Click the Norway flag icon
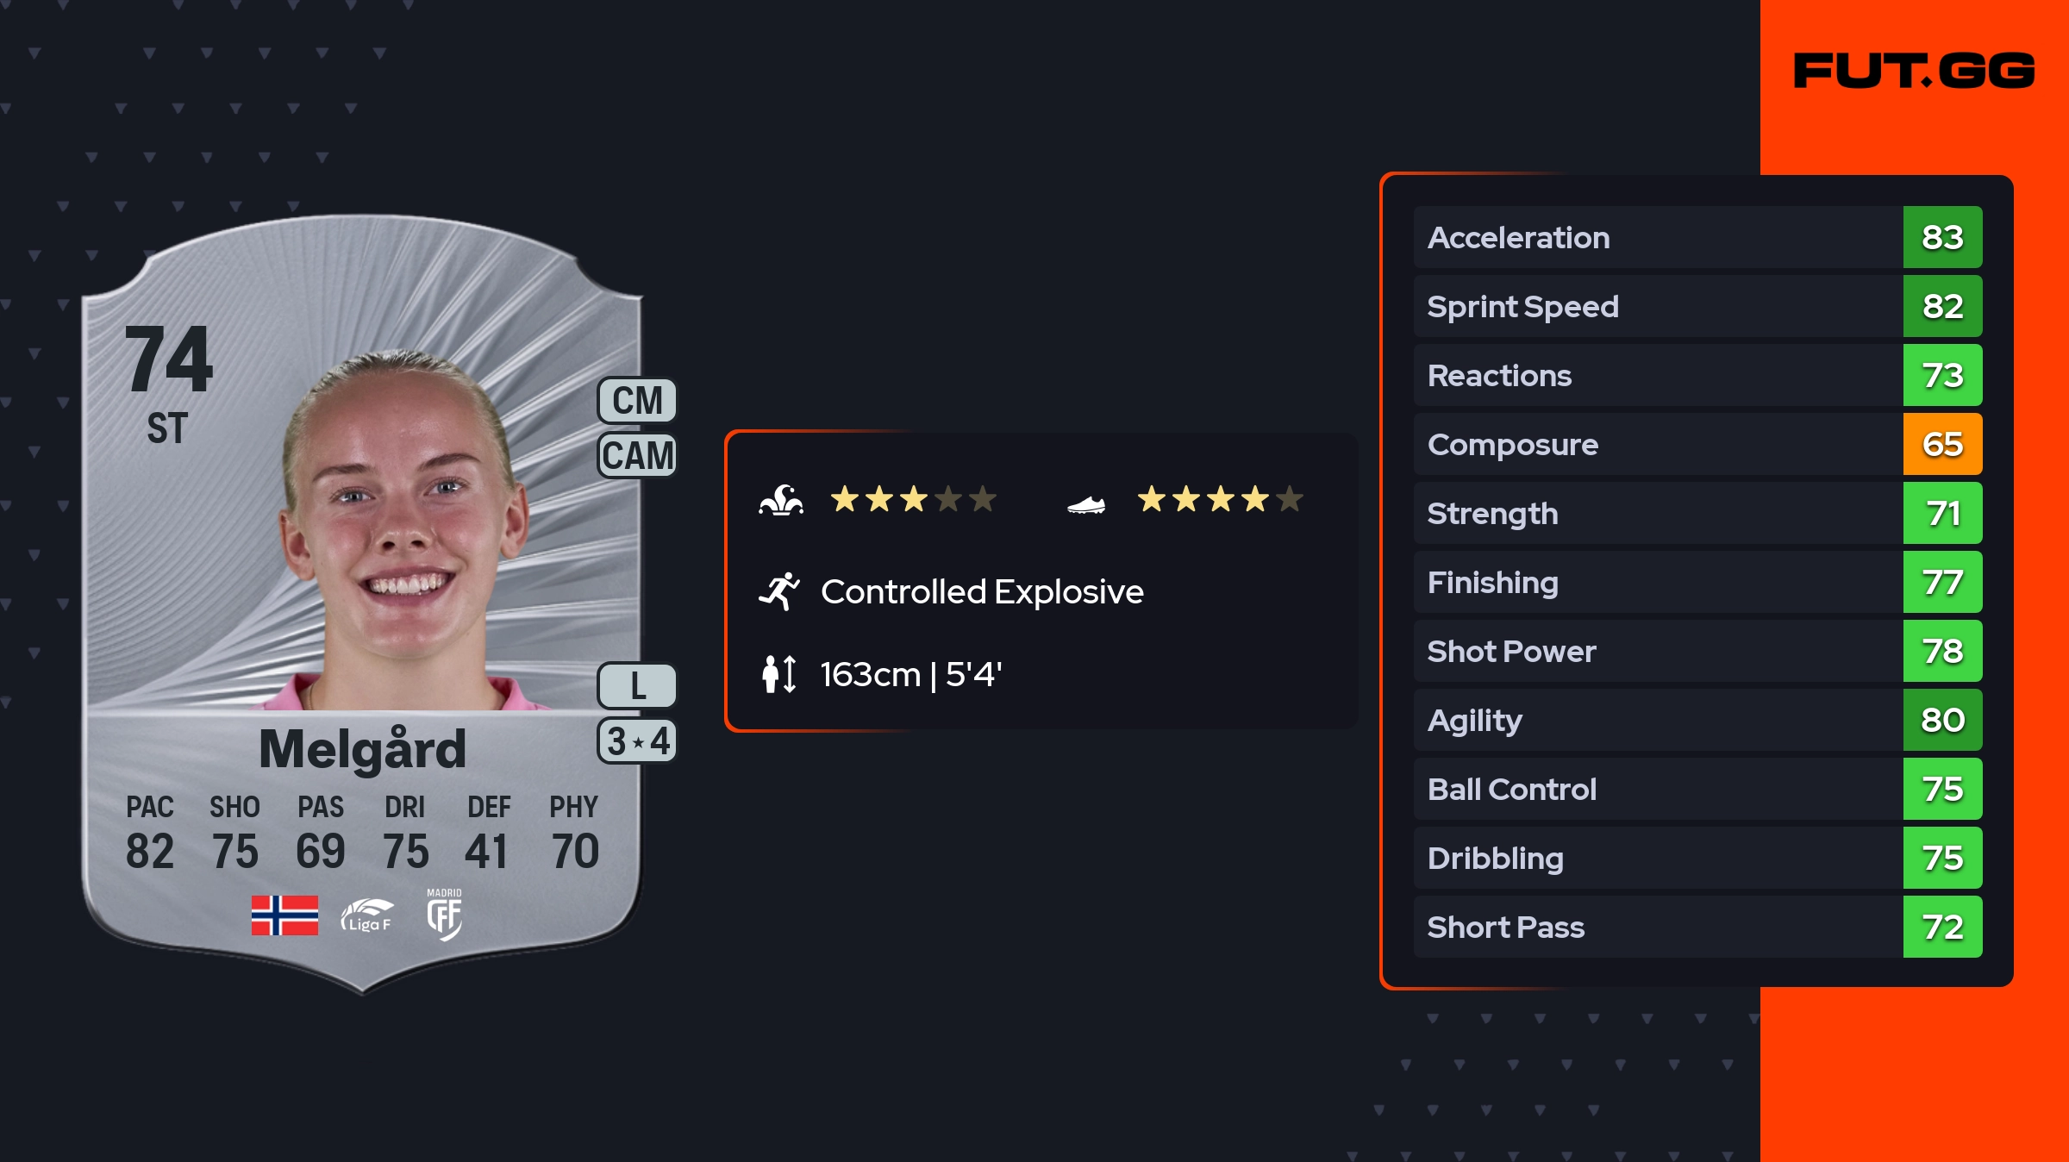 (284, 915)
